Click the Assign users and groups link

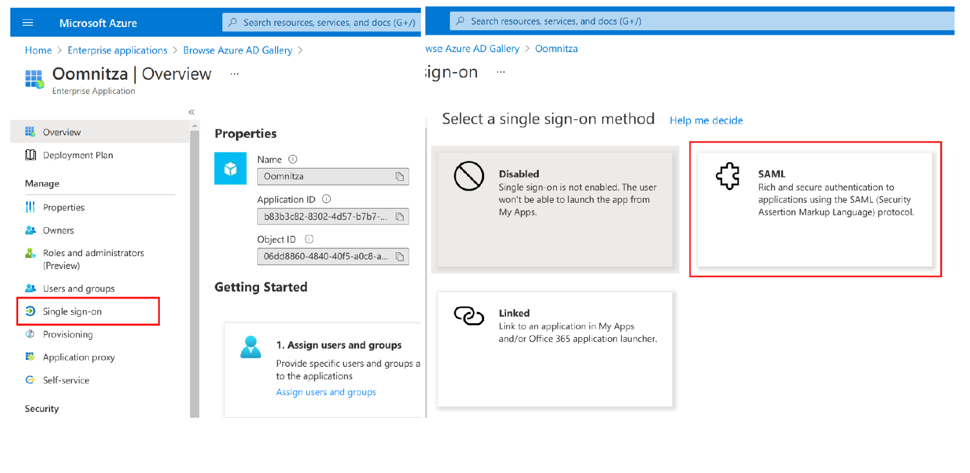325,391
